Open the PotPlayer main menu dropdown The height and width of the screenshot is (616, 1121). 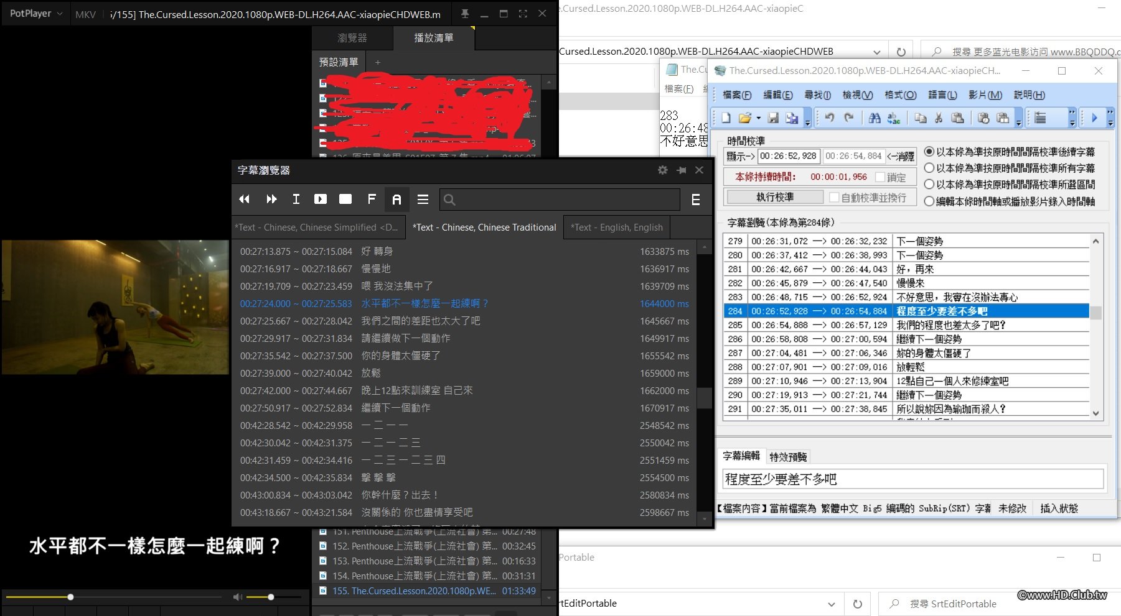coord(35,13)
